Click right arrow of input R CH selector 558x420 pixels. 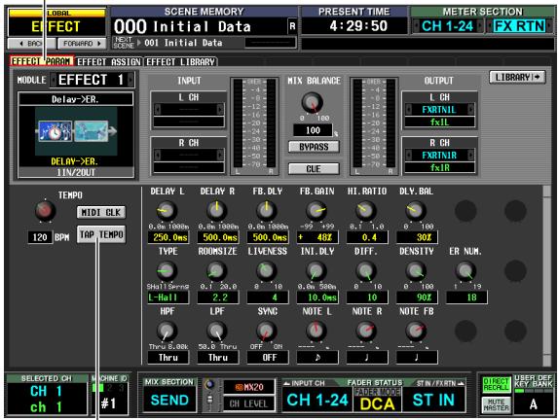pyautogui.click(x=220, y=155)
